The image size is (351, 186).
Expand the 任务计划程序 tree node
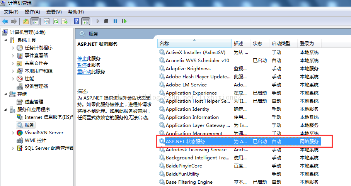point(13,48)
